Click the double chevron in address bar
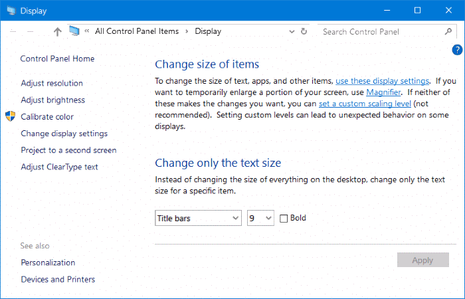 click(86, 31)
